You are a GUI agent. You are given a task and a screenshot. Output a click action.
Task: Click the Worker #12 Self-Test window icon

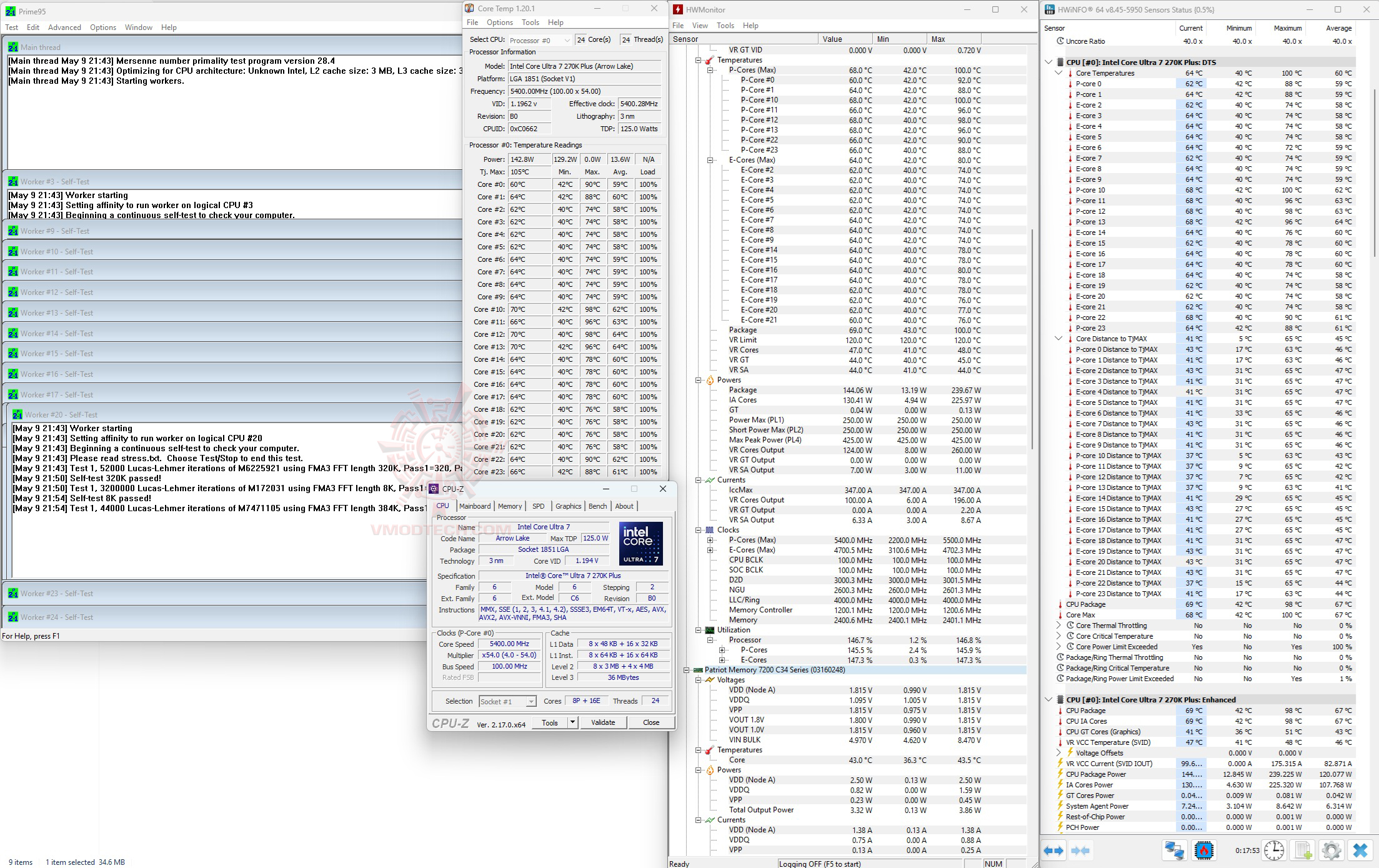(13, 292)
